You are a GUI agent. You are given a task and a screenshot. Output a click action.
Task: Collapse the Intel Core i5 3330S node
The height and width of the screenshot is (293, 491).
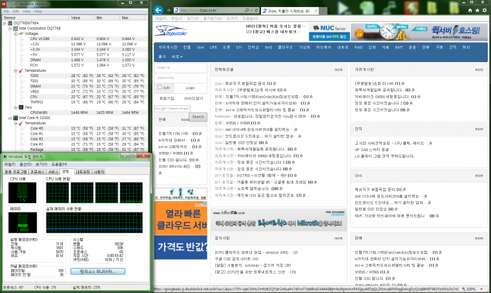click(x=10, y=118)
